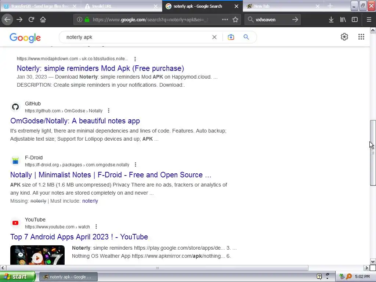
Task: Click the F-Droid favicon in results
Action: 15,161
